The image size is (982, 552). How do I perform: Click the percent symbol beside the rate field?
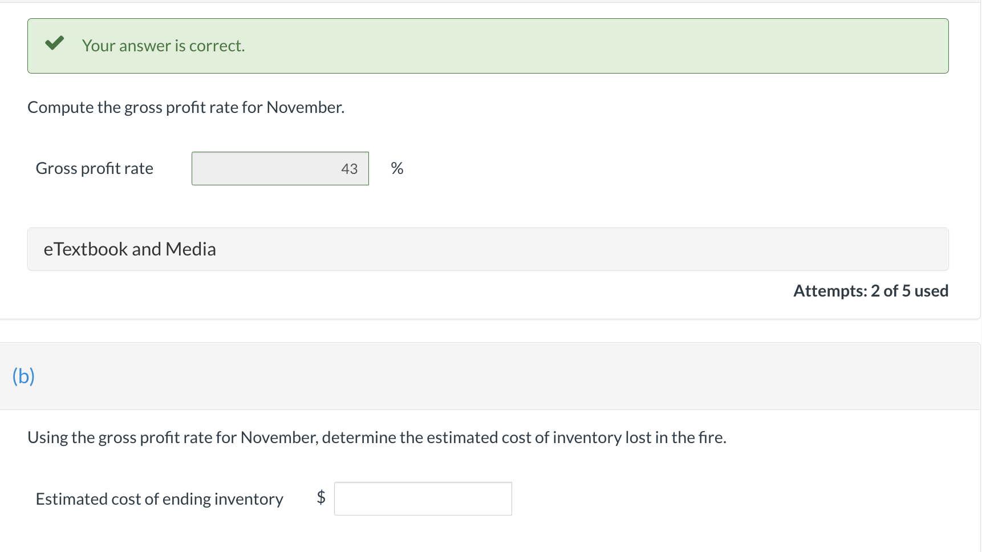click(x=397, y=168)
